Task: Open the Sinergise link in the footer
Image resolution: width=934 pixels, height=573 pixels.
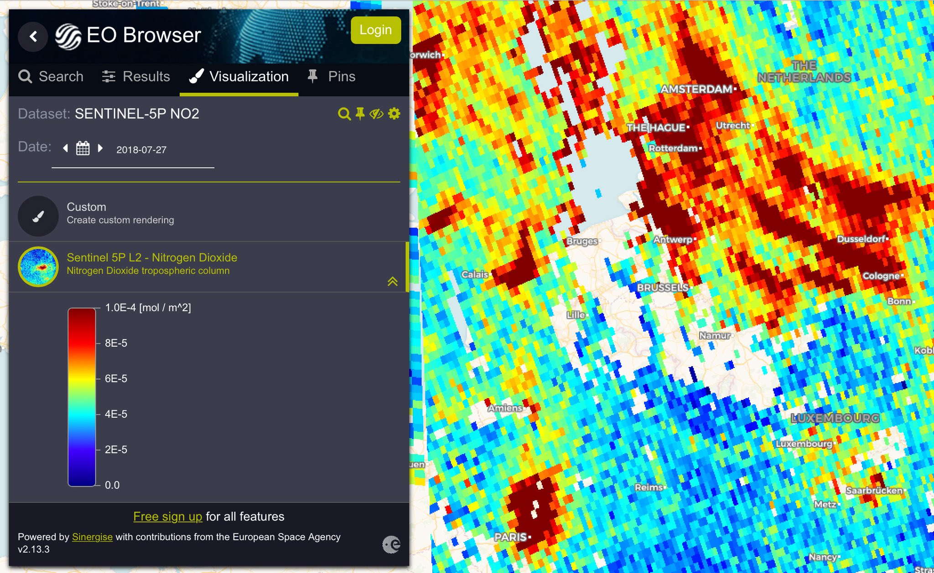Action: [x=92, y=537]
